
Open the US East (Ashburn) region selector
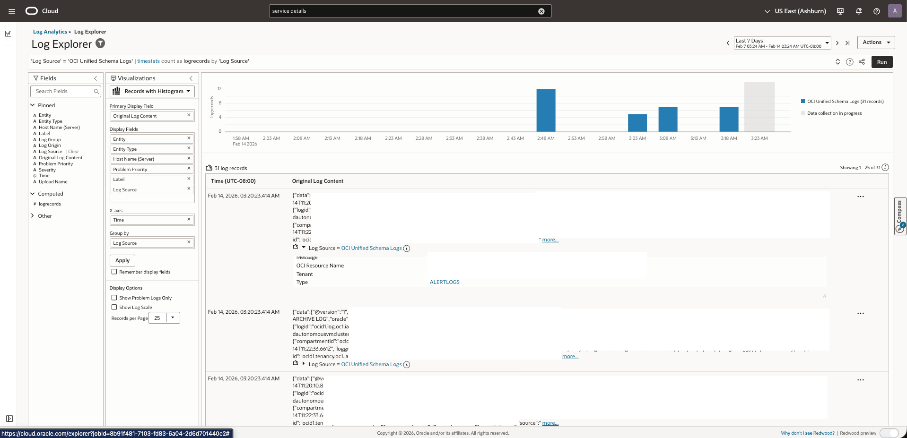795,11
